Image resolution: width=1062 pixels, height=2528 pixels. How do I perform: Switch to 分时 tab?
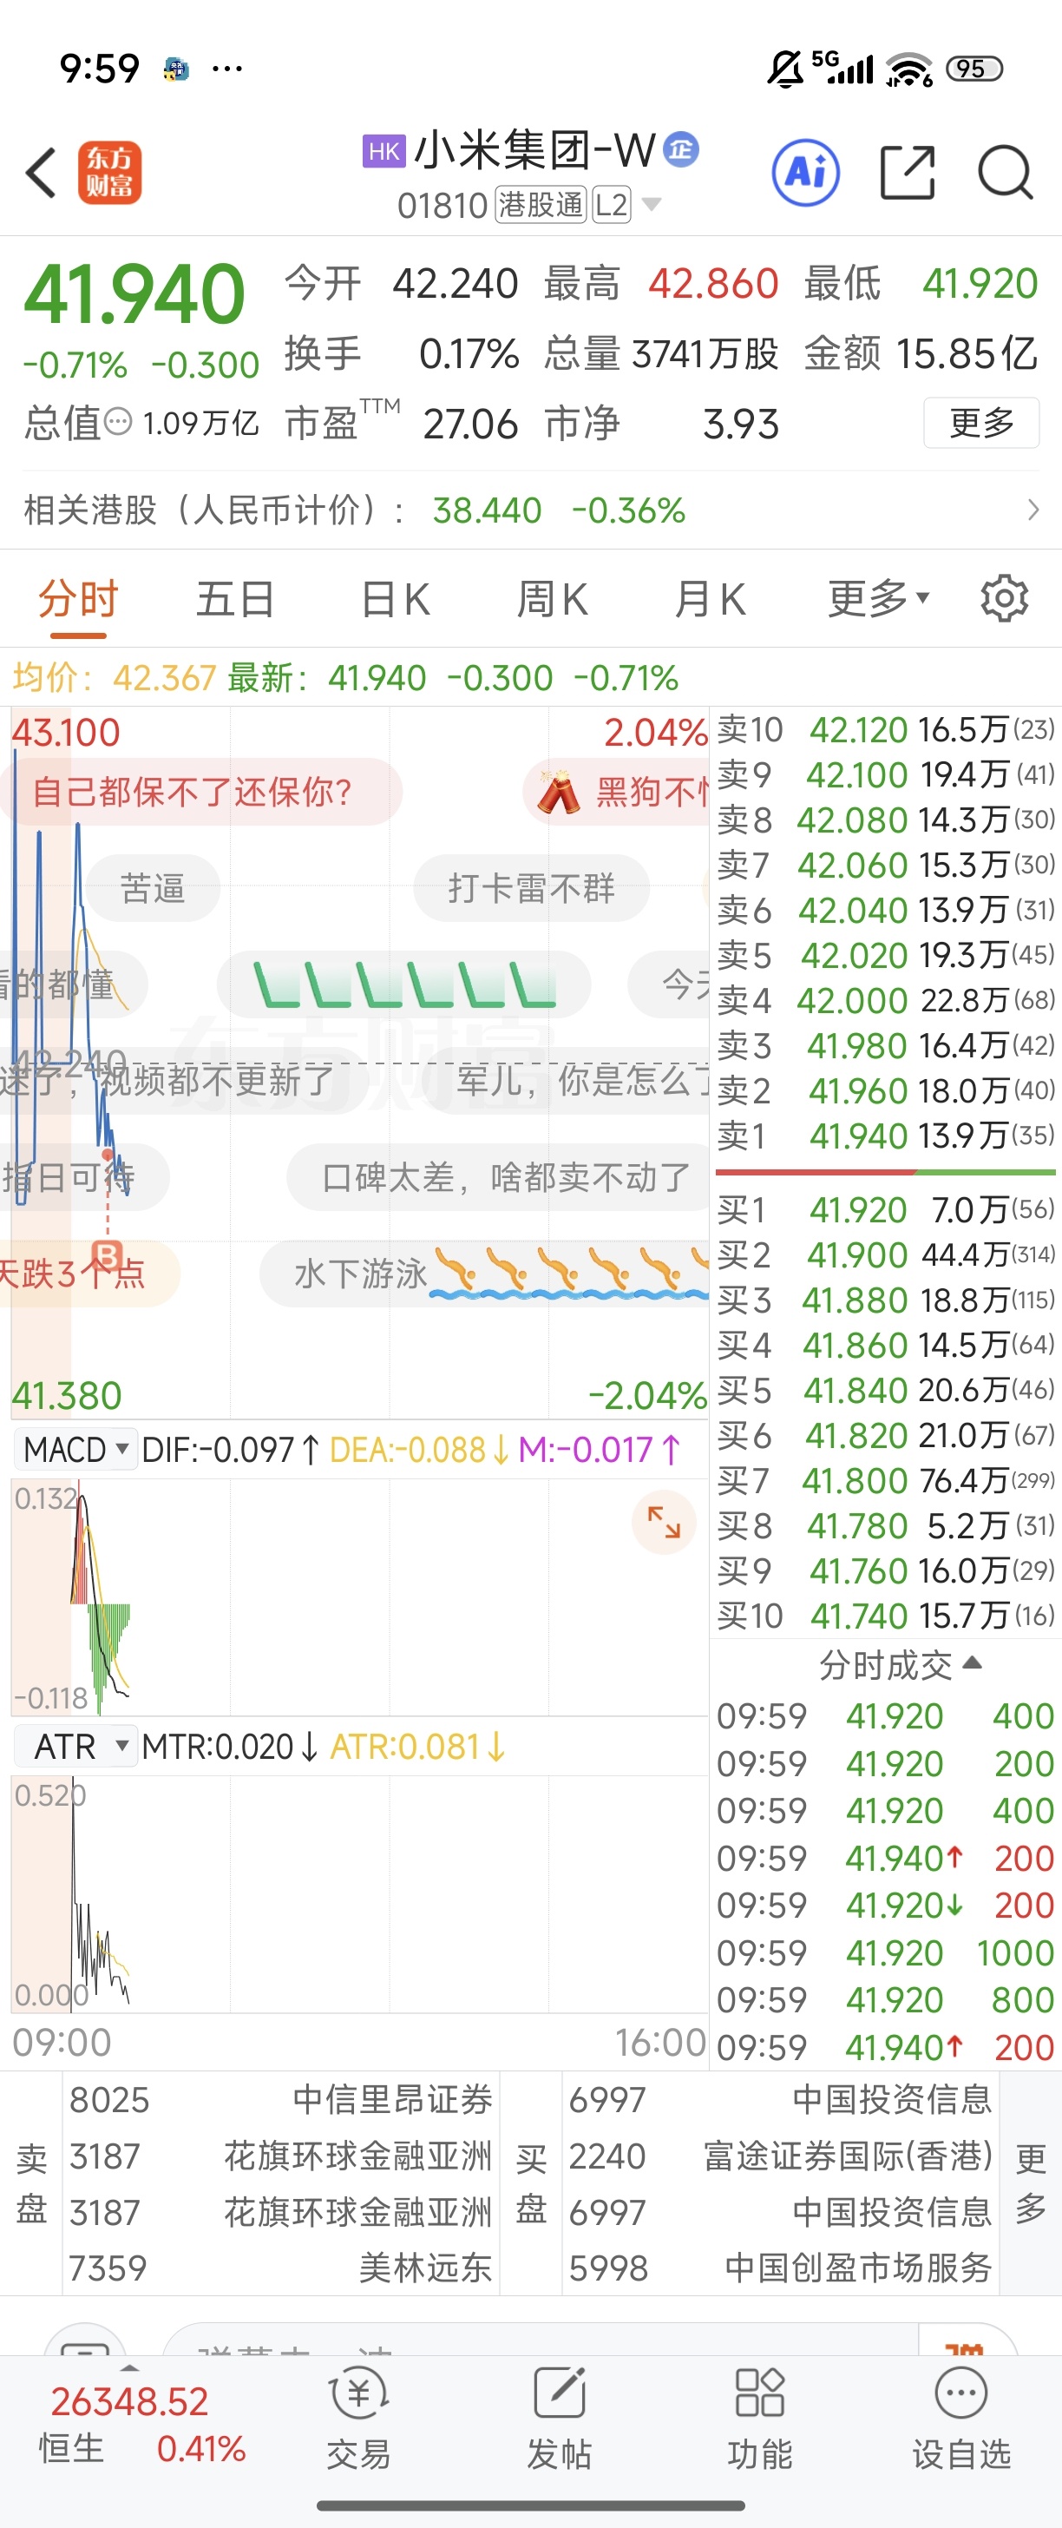(x=78, y=599)
